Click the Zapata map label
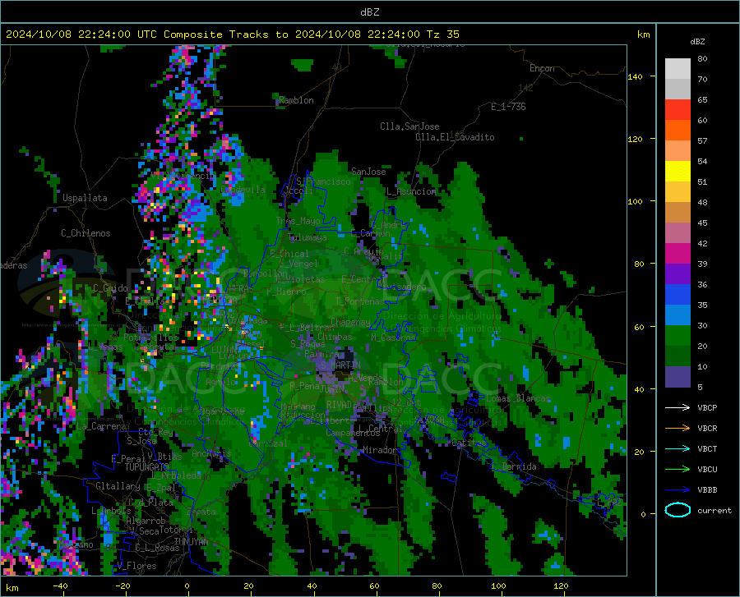740x597 pixels. point(201,512)
